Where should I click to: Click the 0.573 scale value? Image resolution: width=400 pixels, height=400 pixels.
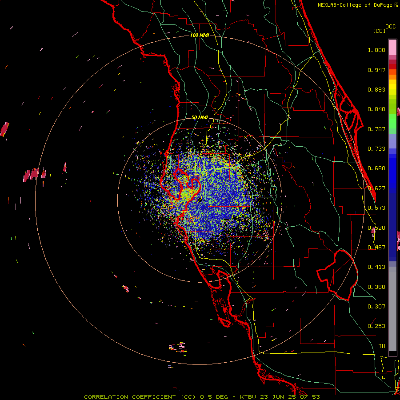(376, 208)
